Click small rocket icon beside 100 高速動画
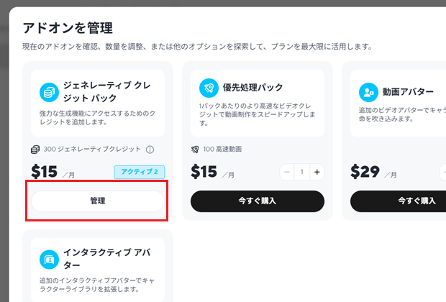Image resolution: width=446 pixels, height=302 pixels. (x=195, y=150)
